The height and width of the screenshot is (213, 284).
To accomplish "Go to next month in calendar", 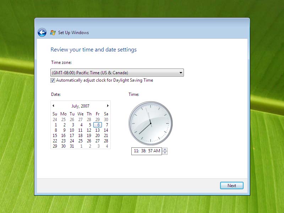I will point(108,105).
